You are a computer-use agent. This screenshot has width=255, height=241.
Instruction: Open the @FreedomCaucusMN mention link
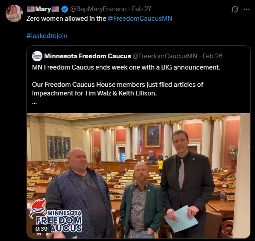pyautogui.click(x=140, y=19)
